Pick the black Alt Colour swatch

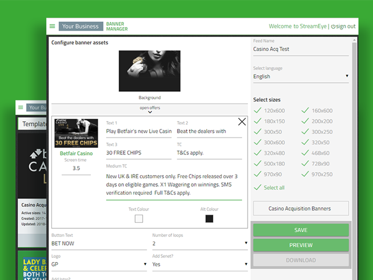click(x=209, y=219)
